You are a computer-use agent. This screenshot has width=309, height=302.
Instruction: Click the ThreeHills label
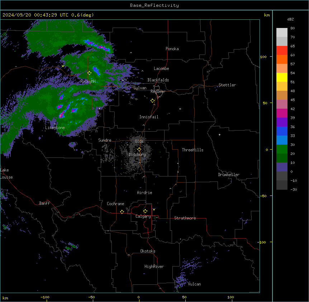click(192, 150)
